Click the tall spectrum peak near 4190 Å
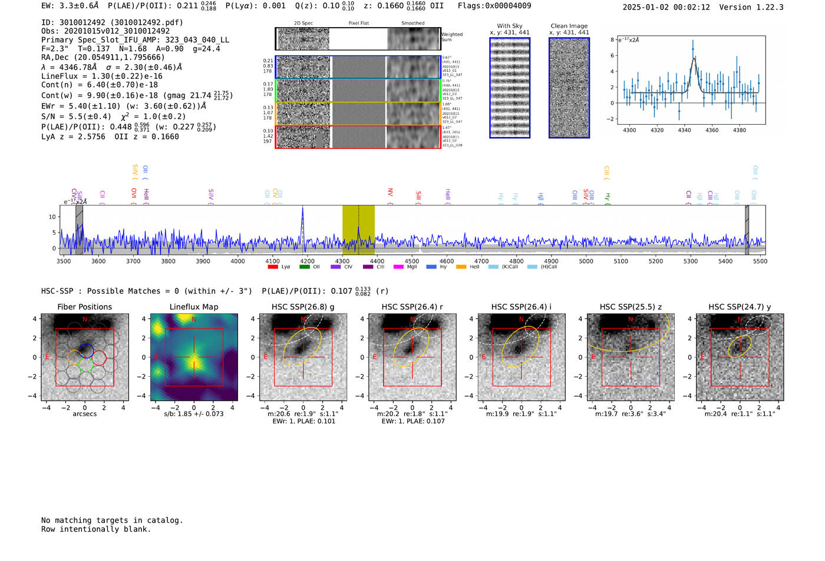 pyautogui.click(x=303, y=227)
